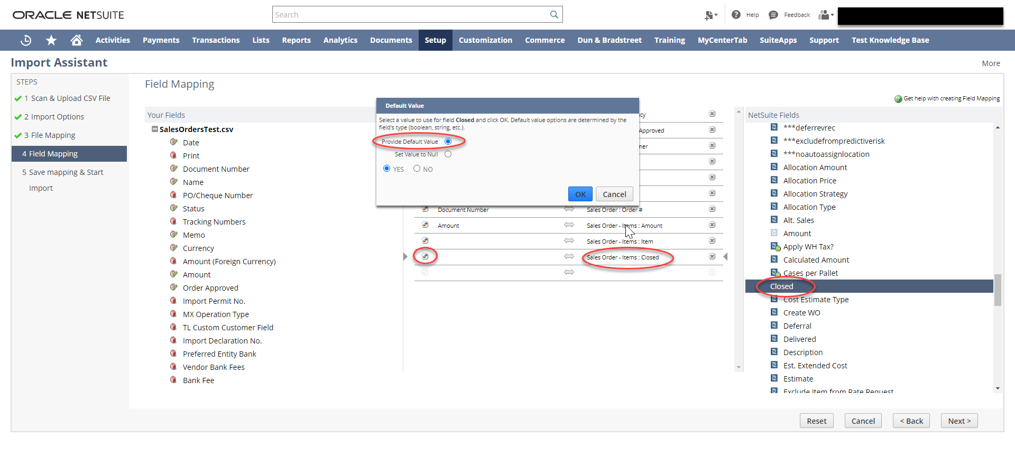The width and height of the screenshot is (1015, 465).
Task: Click the Next > button
Action: pyautogui.click(x=959, y=421)
